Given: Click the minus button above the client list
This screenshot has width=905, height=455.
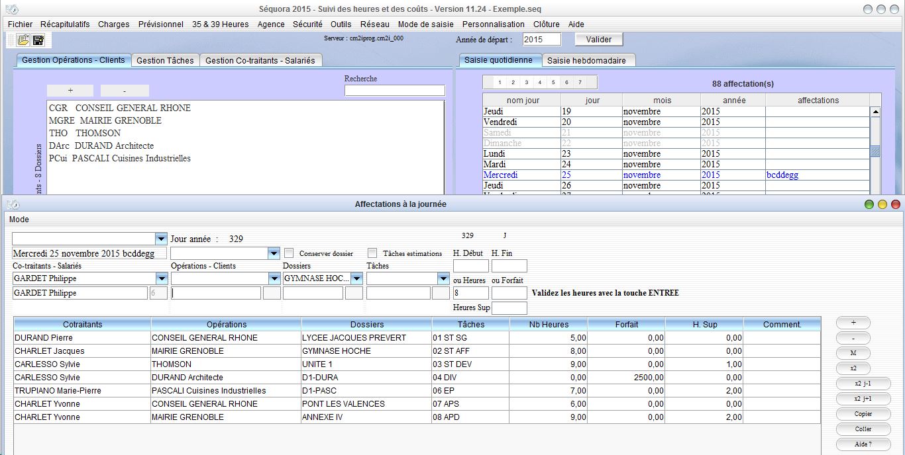Looking at the screenshot, I should tap(125, 91).
